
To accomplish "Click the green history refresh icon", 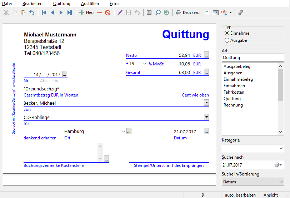I will pyautogui.click(x=166, y=13).
